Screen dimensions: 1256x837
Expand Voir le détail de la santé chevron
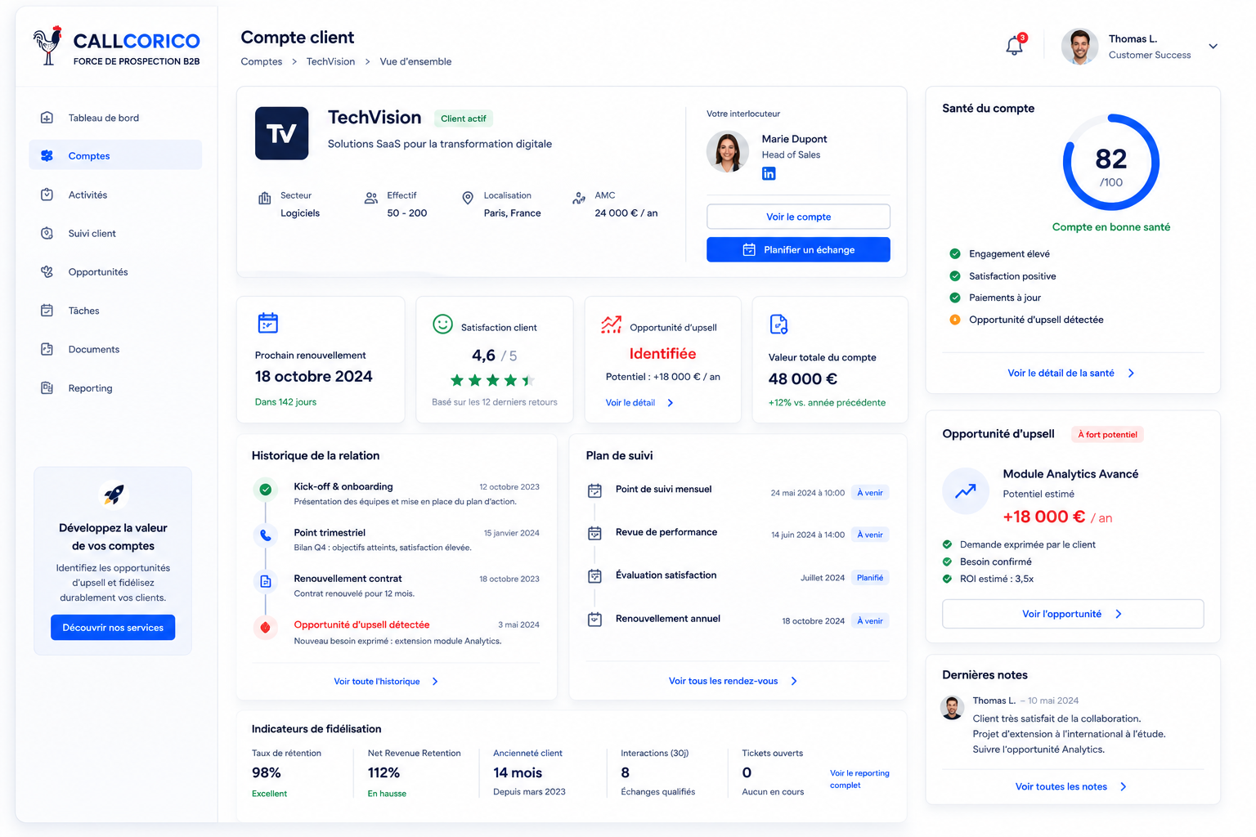click(1131, 373)
